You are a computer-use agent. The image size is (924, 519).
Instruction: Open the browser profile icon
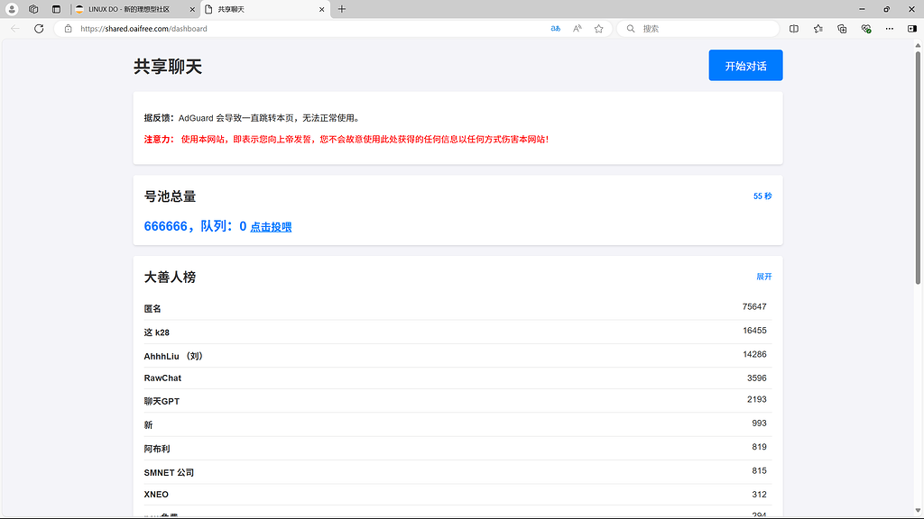(x=12, y=9)
